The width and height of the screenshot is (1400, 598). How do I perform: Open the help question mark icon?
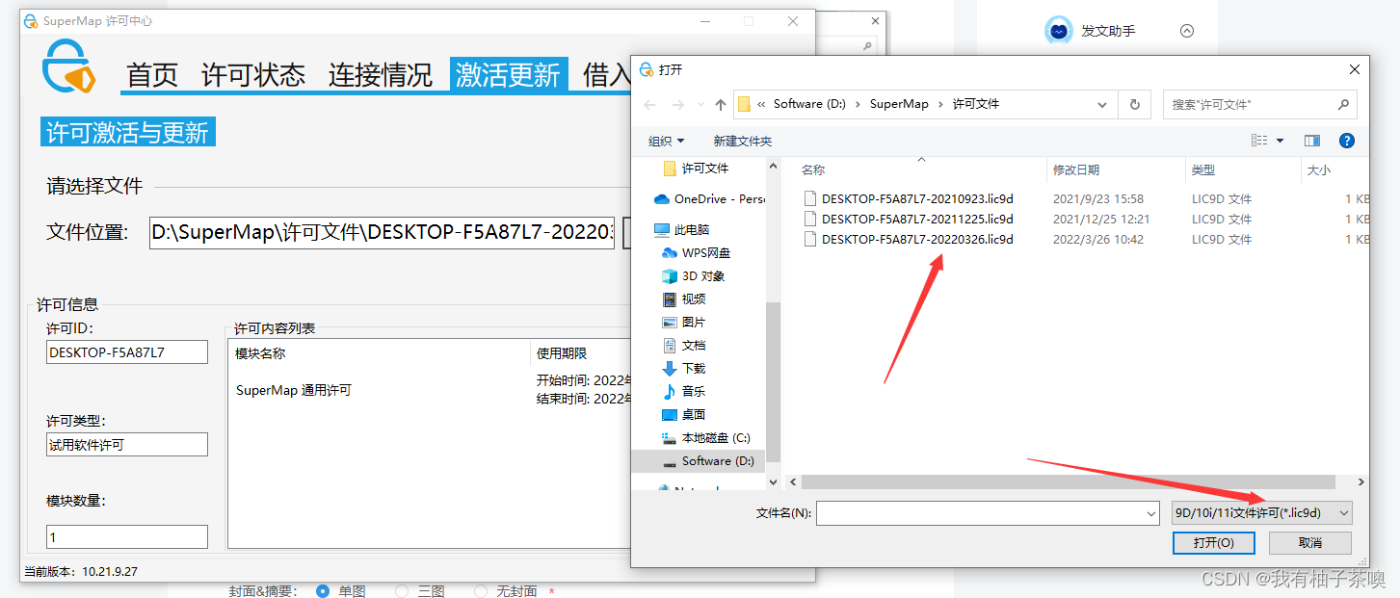(1347, 141)
